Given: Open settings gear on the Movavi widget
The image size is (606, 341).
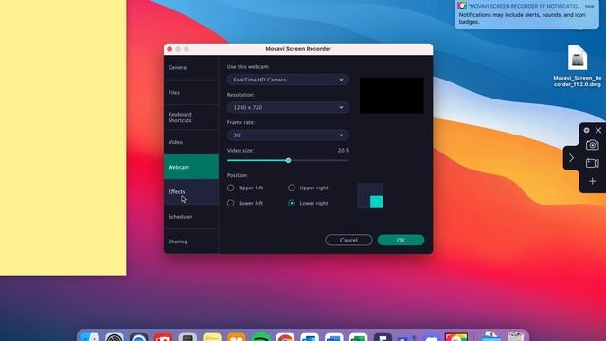Looking at the screenshot, I should point(586,131).
